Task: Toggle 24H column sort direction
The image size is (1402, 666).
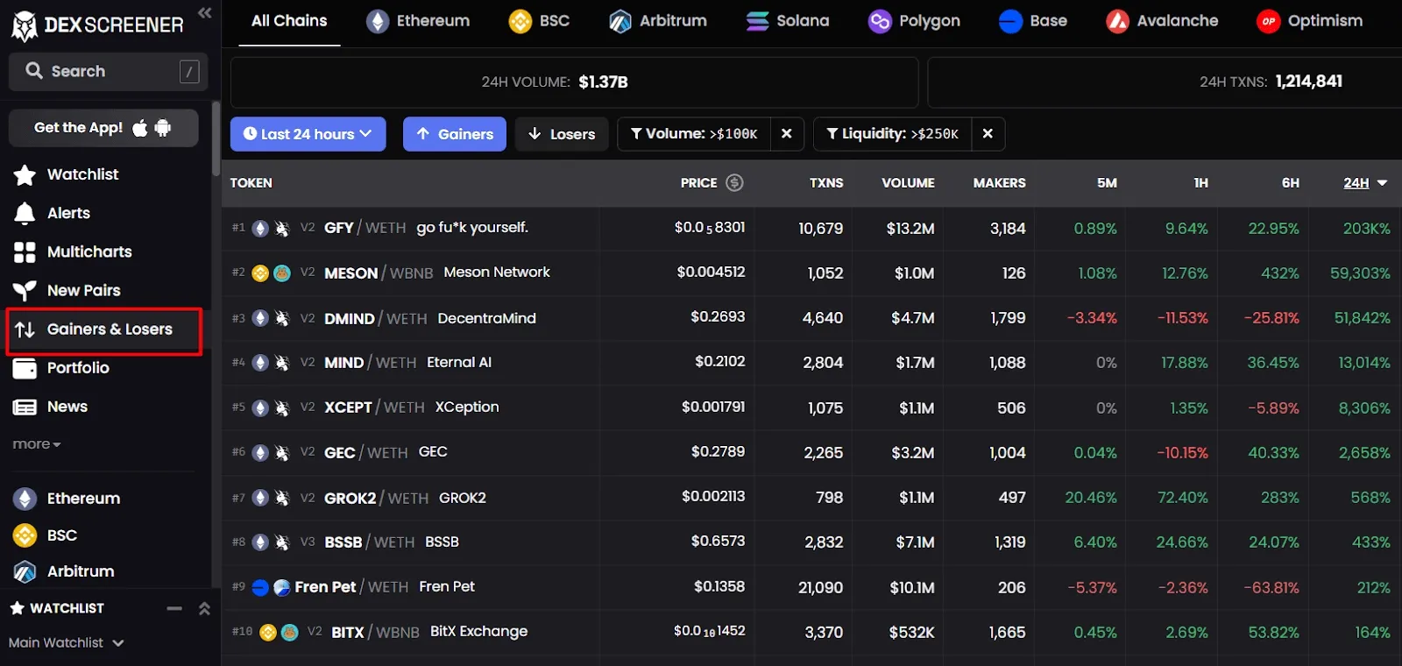Action: [1365, 183]
